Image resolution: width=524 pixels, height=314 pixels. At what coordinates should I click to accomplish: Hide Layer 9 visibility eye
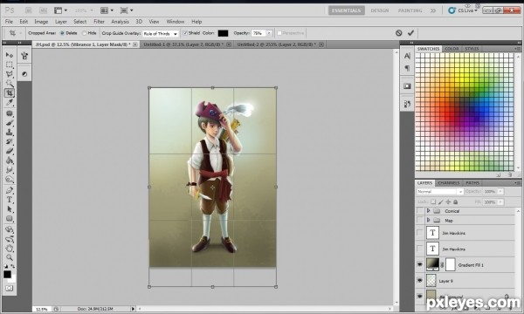point(420,281)
